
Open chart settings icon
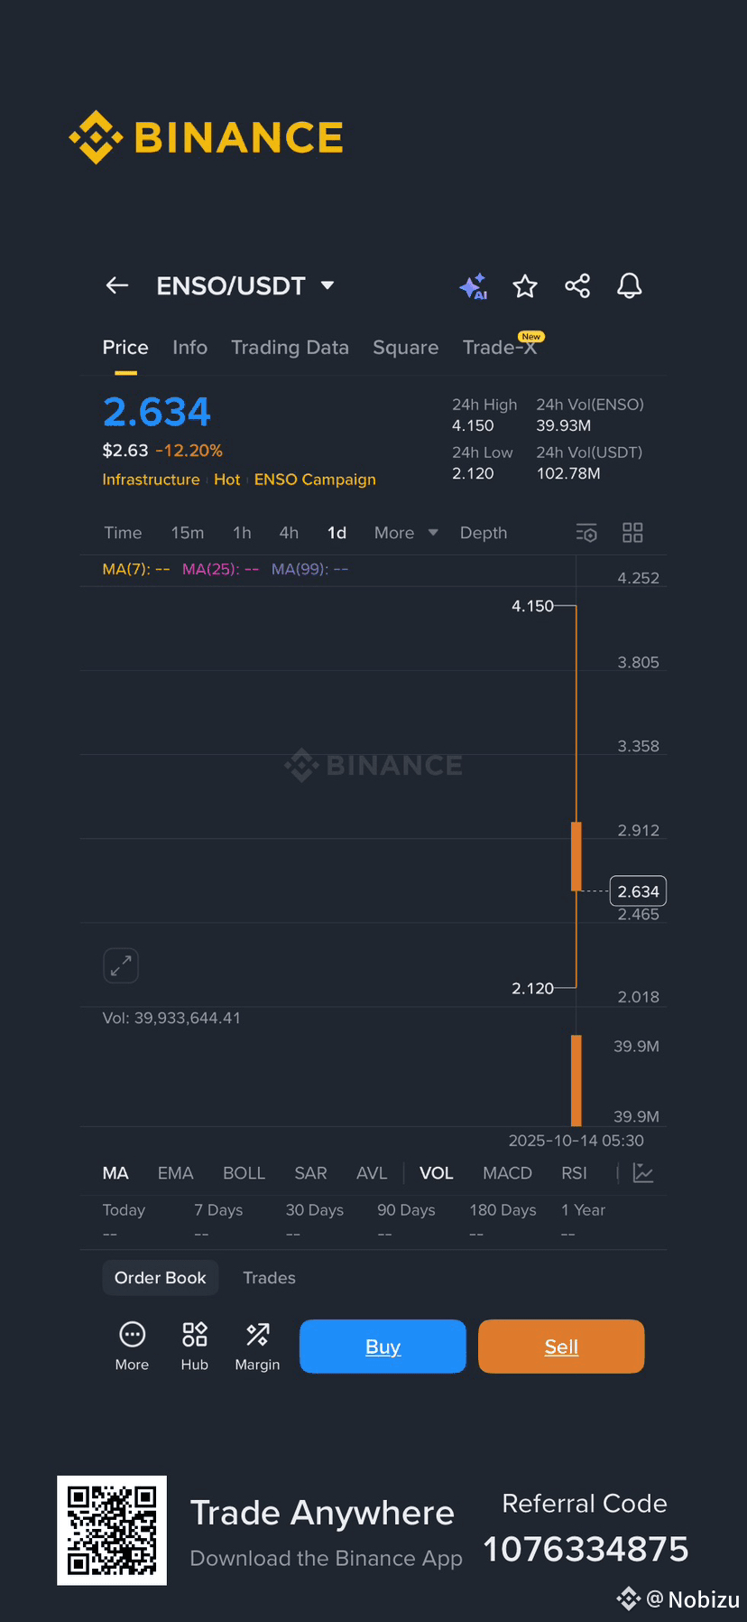coord(586,533)
